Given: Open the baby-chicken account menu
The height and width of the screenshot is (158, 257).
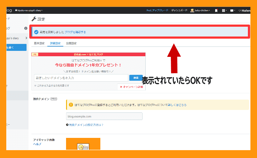Looking at the screenshot, I should 200,10.
